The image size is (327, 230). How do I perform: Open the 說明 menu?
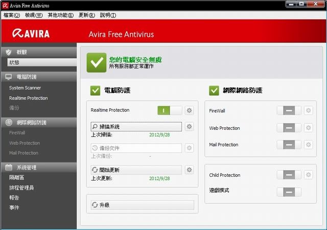[108, 15]
